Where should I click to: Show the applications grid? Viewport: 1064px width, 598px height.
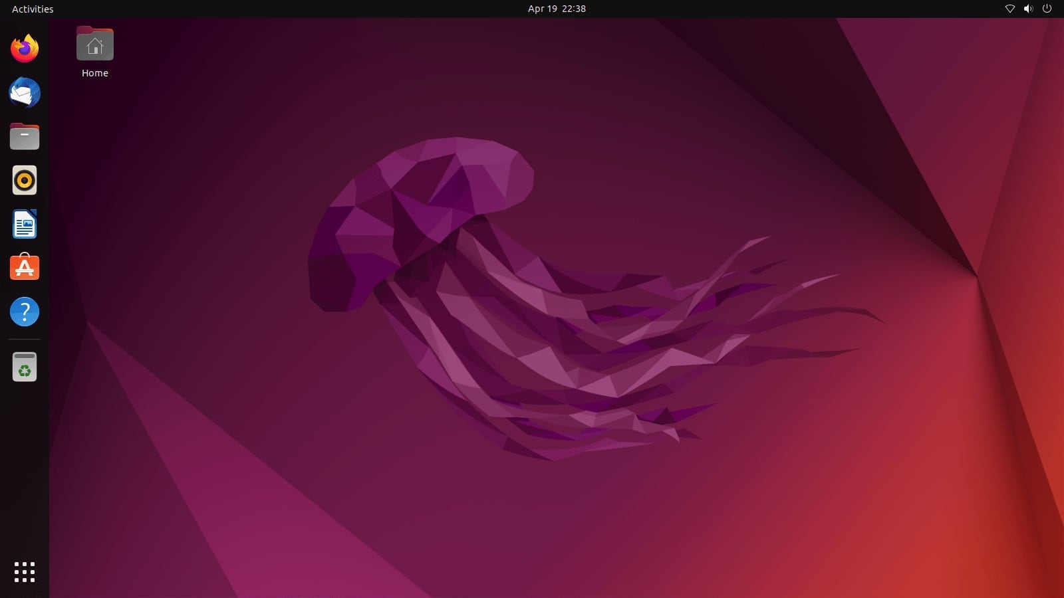[x=24, y=571]
